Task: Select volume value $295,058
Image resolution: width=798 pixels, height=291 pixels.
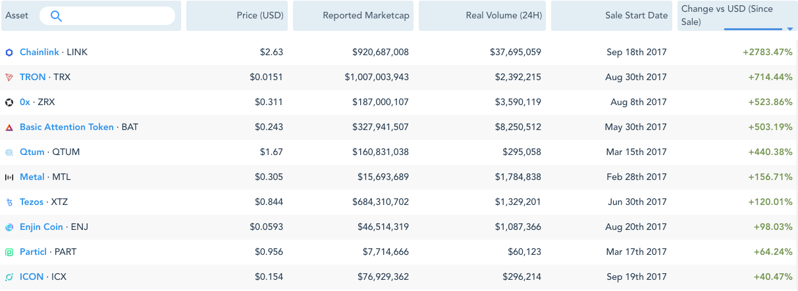Action: 521,152
